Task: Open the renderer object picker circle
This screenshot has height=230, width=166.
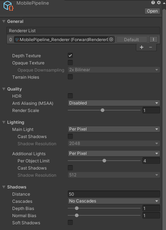Action: point(111,39)
